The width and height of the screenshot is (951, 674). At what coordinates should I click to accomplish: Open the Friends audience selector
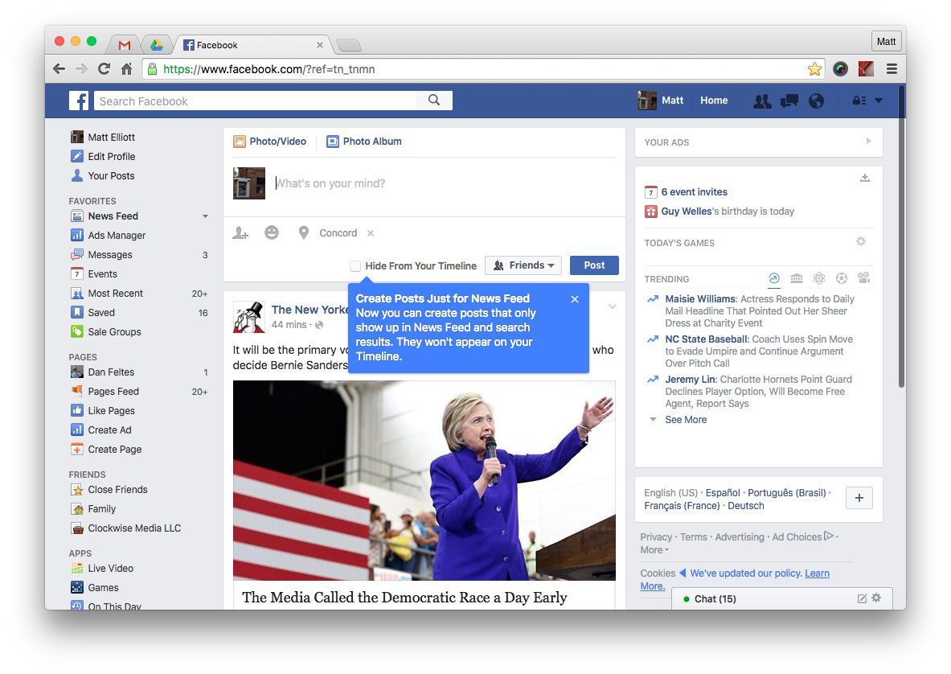click(x=523, y=265)
